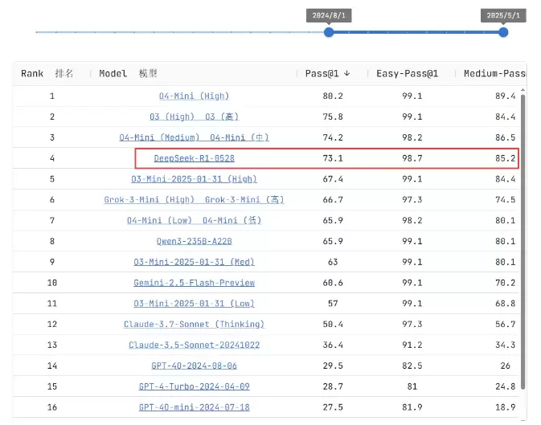Open the GPT-4-Turbo-2024-04-09 link
The height and width of the screenshot is (425, 541).
point(194,387)
